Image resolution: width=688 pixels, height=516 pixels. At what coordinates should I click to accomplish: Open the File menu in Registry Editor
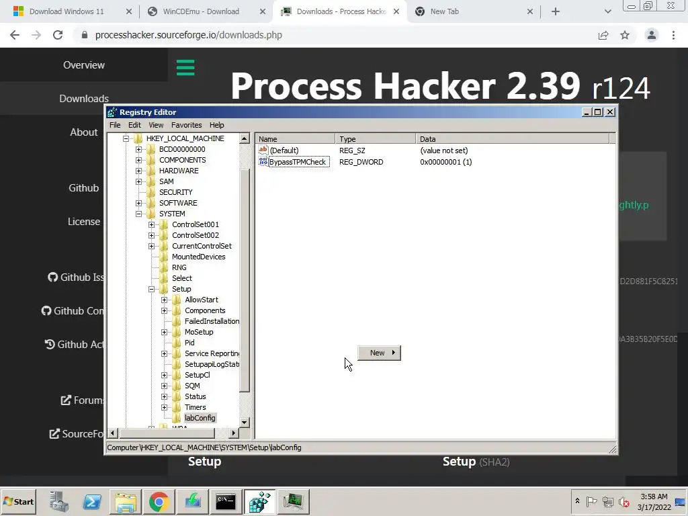(x=115, y=125)
